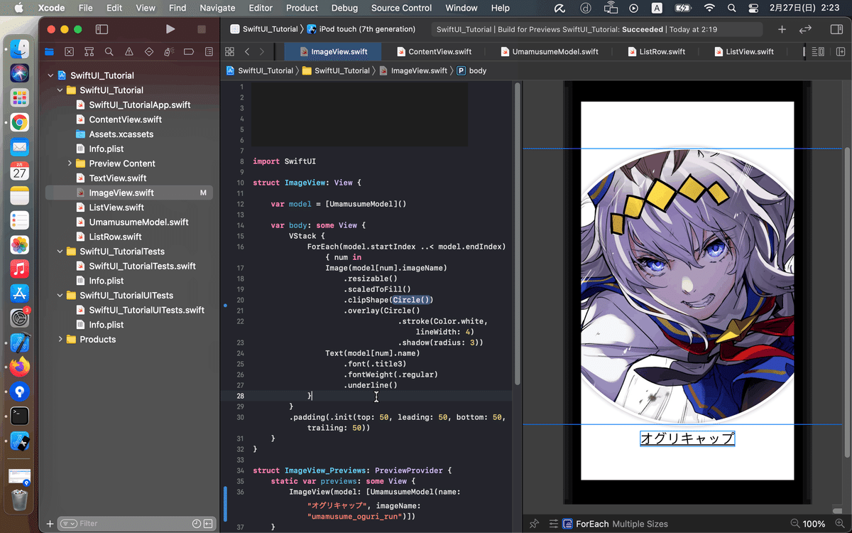Open the Test navigator
Image resolution: width=852 pixels, height=533 pixels.
pyautogui.click(x=148, y=52)
